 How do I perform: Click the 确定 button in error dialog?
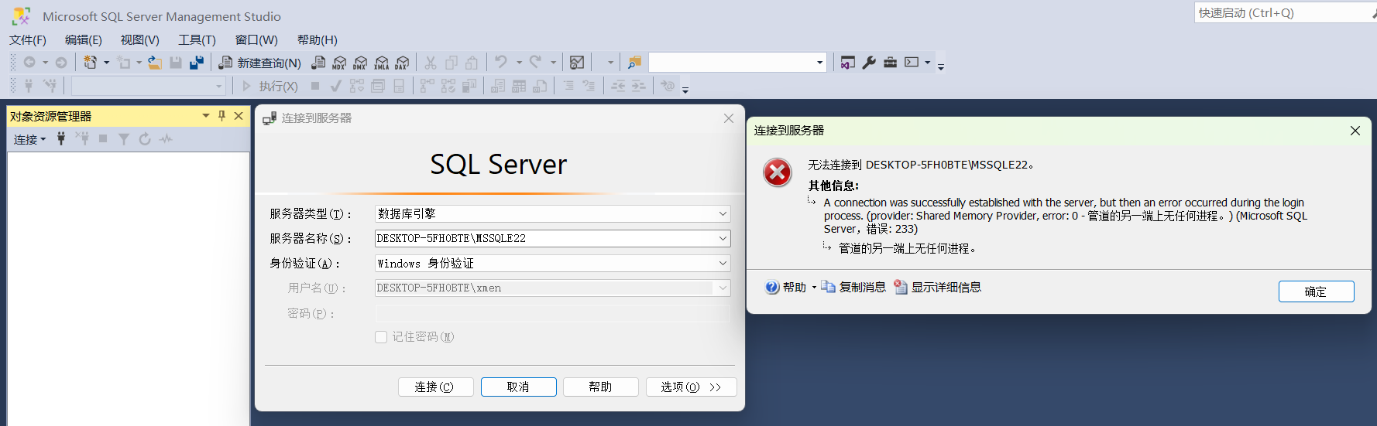1316,291
